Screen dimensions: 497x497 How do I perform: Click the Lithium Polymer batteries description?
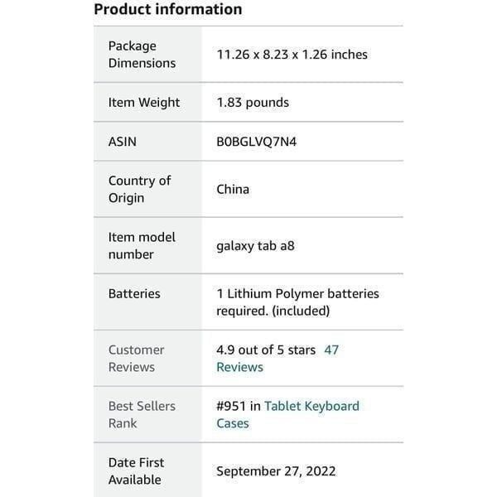(297, 302)
